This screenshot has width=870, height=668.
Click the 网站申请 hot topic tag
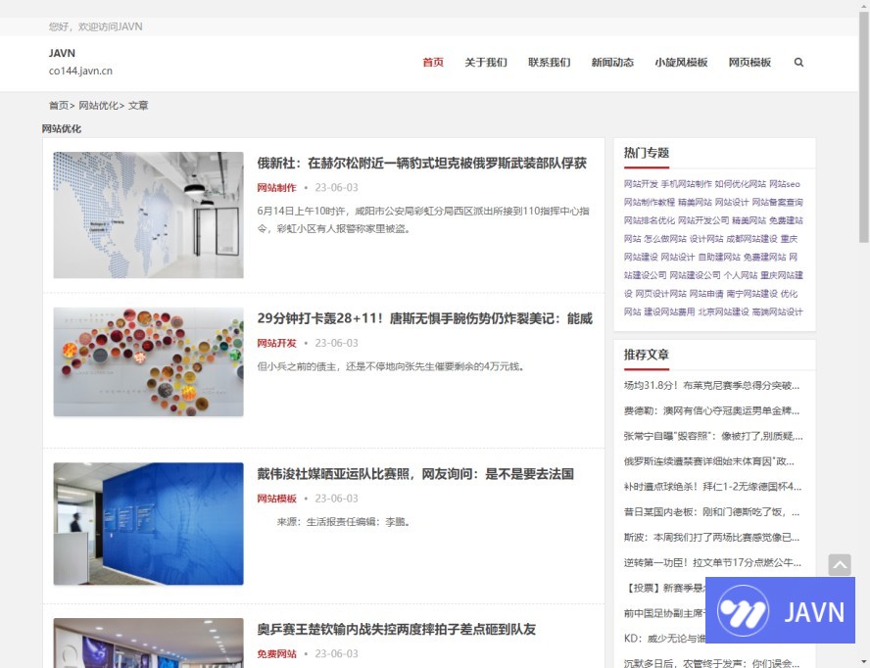(706, 294)
